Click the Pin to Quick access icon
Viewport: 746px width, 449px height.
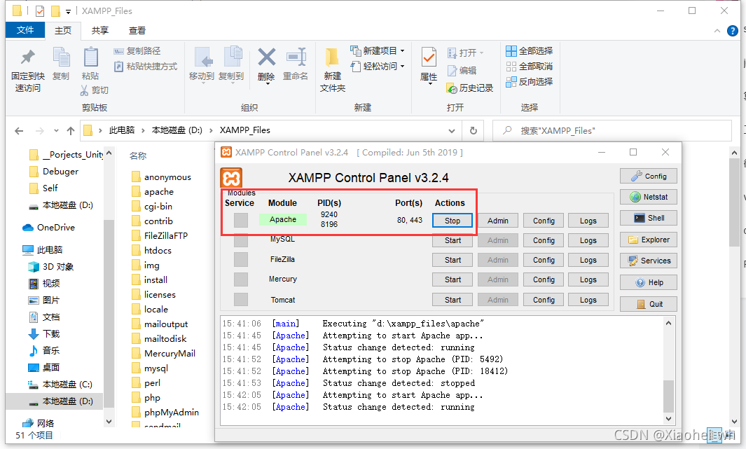coord(27,57)
